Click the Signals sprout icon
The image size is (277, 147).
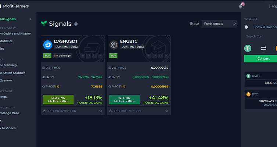tap(44, 24)
